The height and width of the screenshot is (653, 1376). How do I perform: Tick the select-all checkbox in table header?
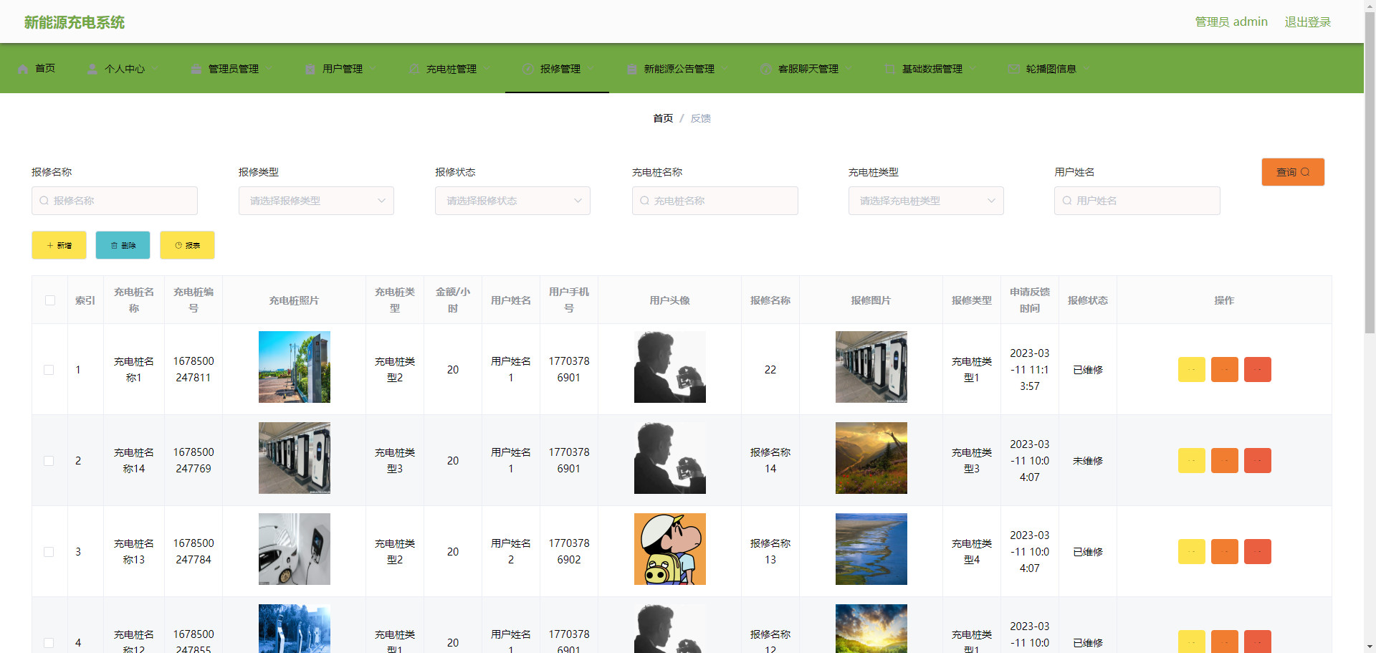tap(50, 300)
